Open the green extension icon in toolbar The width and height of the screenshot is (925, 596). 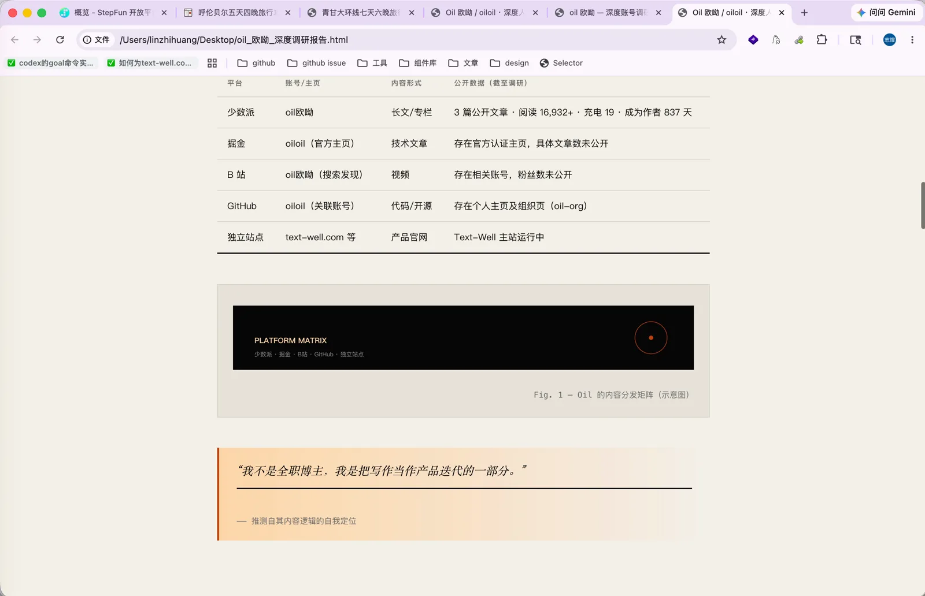pos(799,40)
